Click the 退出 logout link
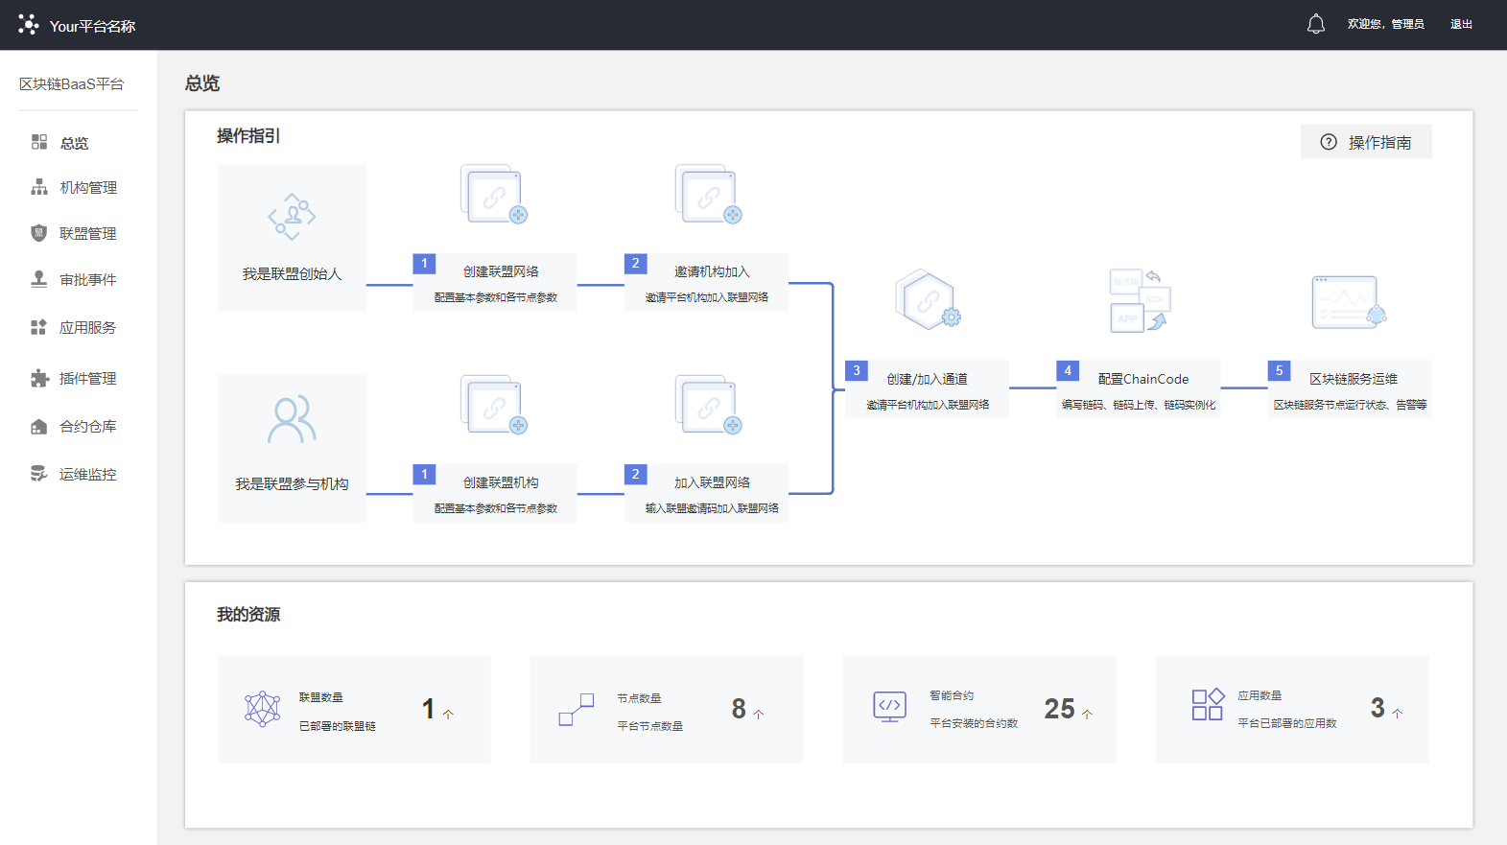 1461,24
